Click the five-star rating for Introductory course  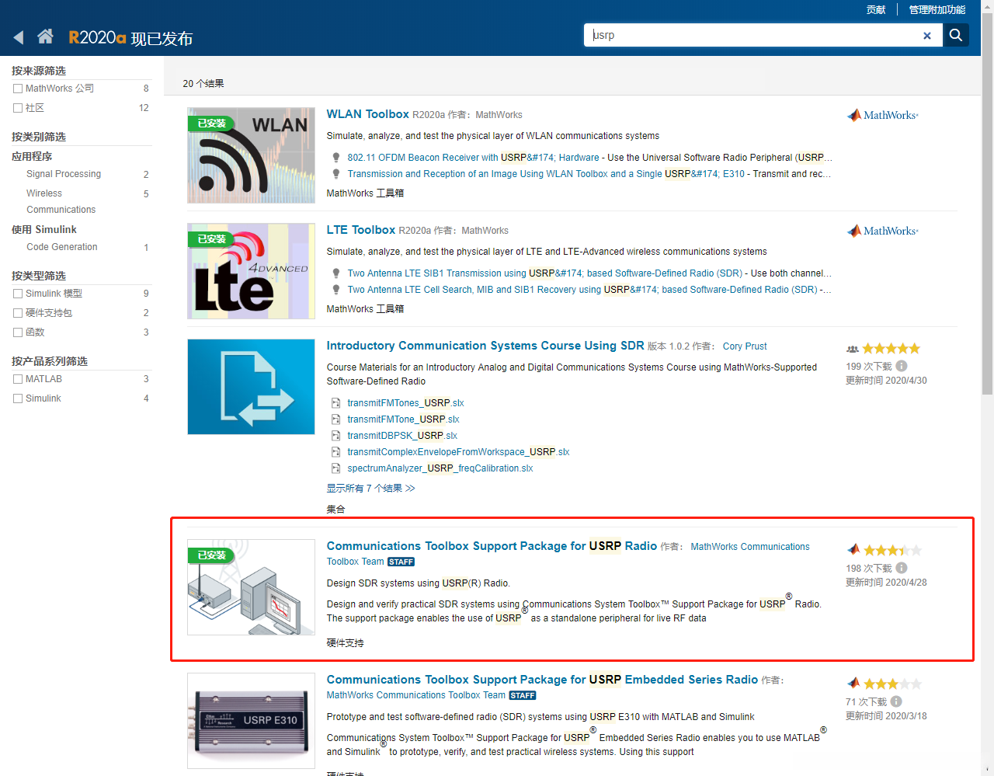891,349
